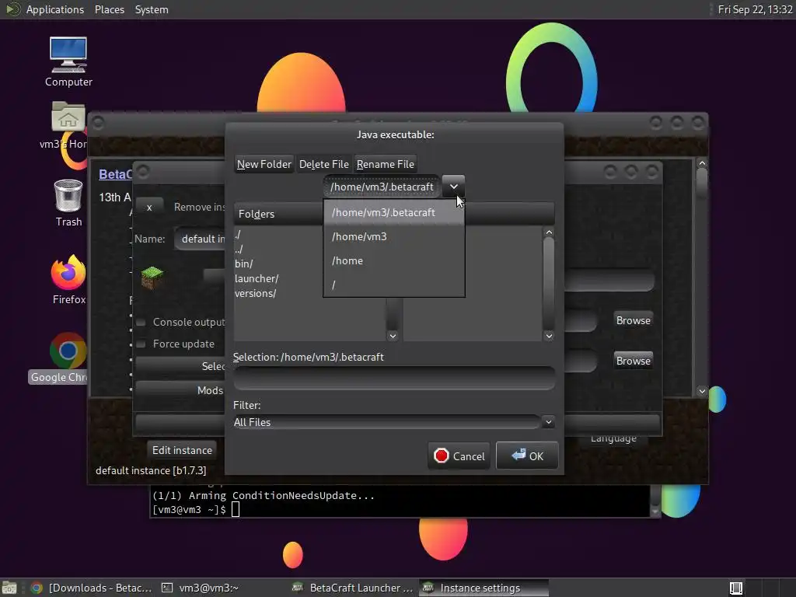796x597 pixels.
Task: Click the Rename File button
Action: click(386, 164)
